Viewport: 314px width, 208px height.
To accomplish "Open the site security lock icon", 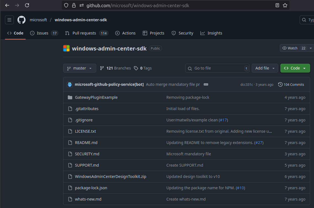I will click(74, 6).
